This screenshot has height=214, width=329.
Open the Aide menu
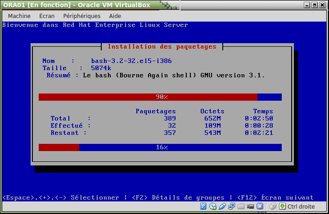pos(115,16)
